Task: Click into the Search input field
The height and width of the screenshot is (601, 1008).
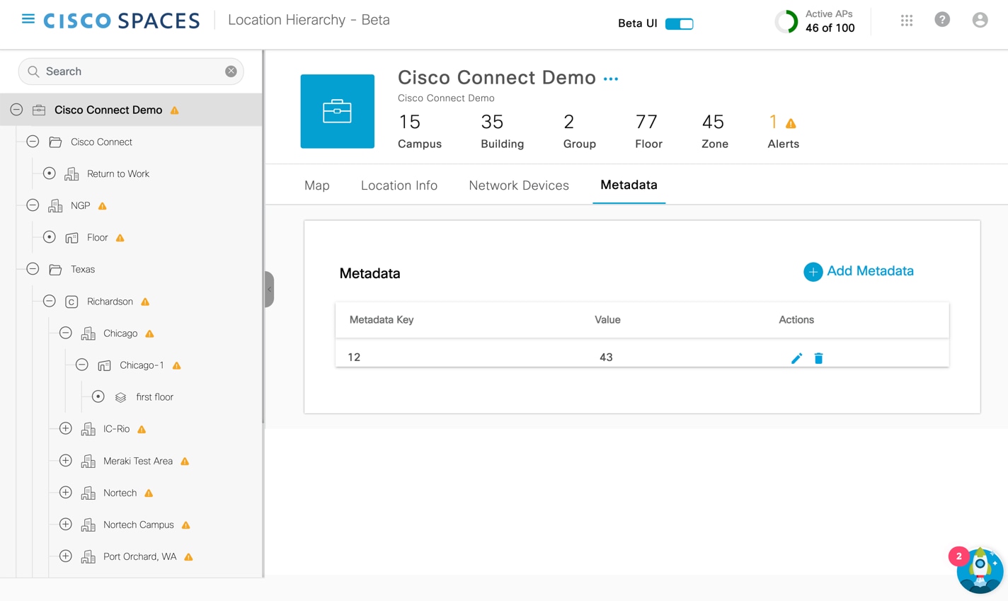Action: 132,71
